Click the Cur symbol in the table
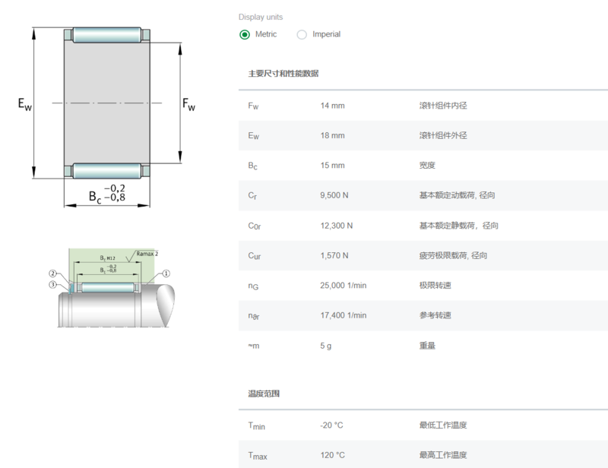608x468 pixels. tap(255, 256)
